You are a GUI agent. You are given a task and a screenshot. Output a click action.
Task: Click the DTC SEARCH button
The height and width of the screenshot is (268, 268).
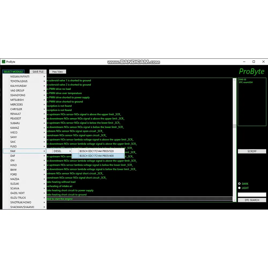pyautogui.click(x=252, y=200)
